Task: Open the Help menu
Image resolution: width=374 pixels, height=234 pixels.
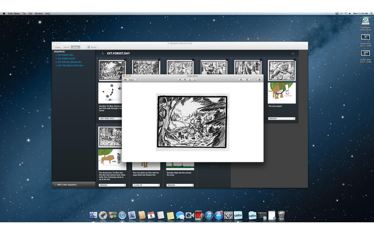Action: click(48, 14)
